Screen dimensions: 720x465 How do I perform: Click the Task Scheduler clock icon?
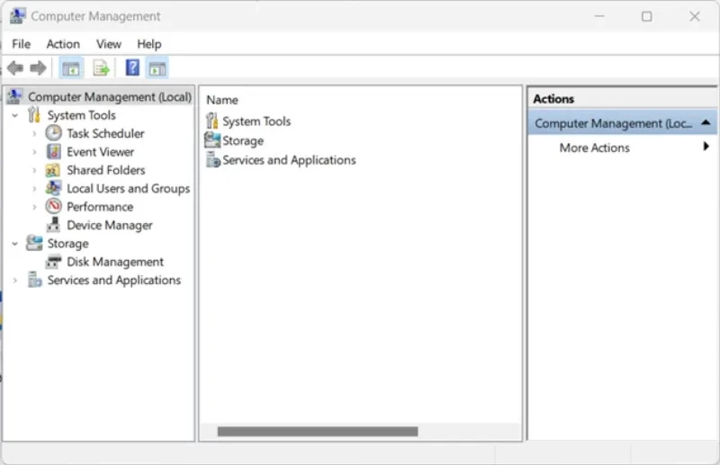pyautogui.click(x=53, y=133)
